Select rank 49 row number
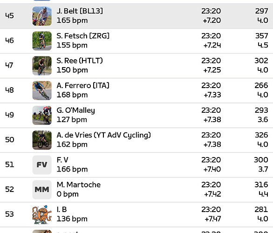This screenshot has height=233, width=273. (x=9, y=115)
